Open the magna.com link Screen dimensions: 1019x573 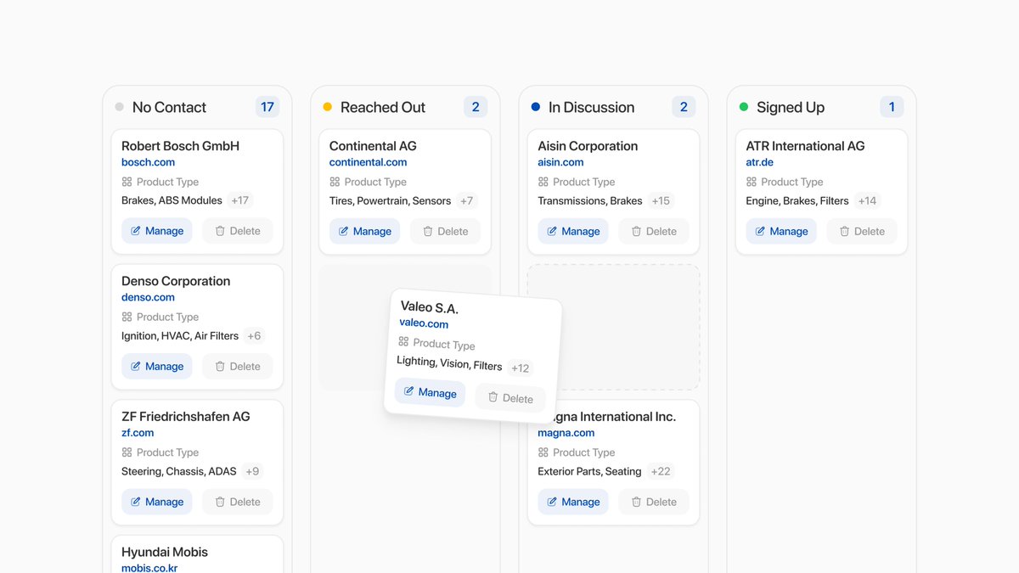click(566, 433)
